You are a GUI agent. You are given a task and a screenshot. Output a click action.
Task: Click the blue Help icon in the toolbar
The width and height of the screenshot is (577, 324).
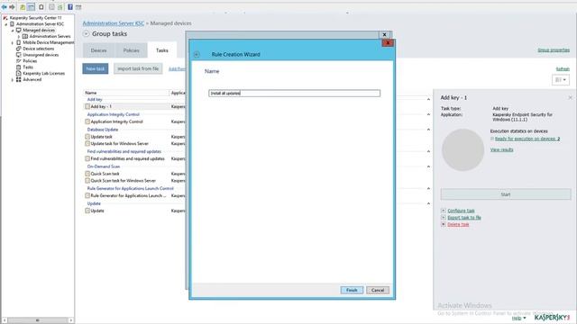point(70,6)
